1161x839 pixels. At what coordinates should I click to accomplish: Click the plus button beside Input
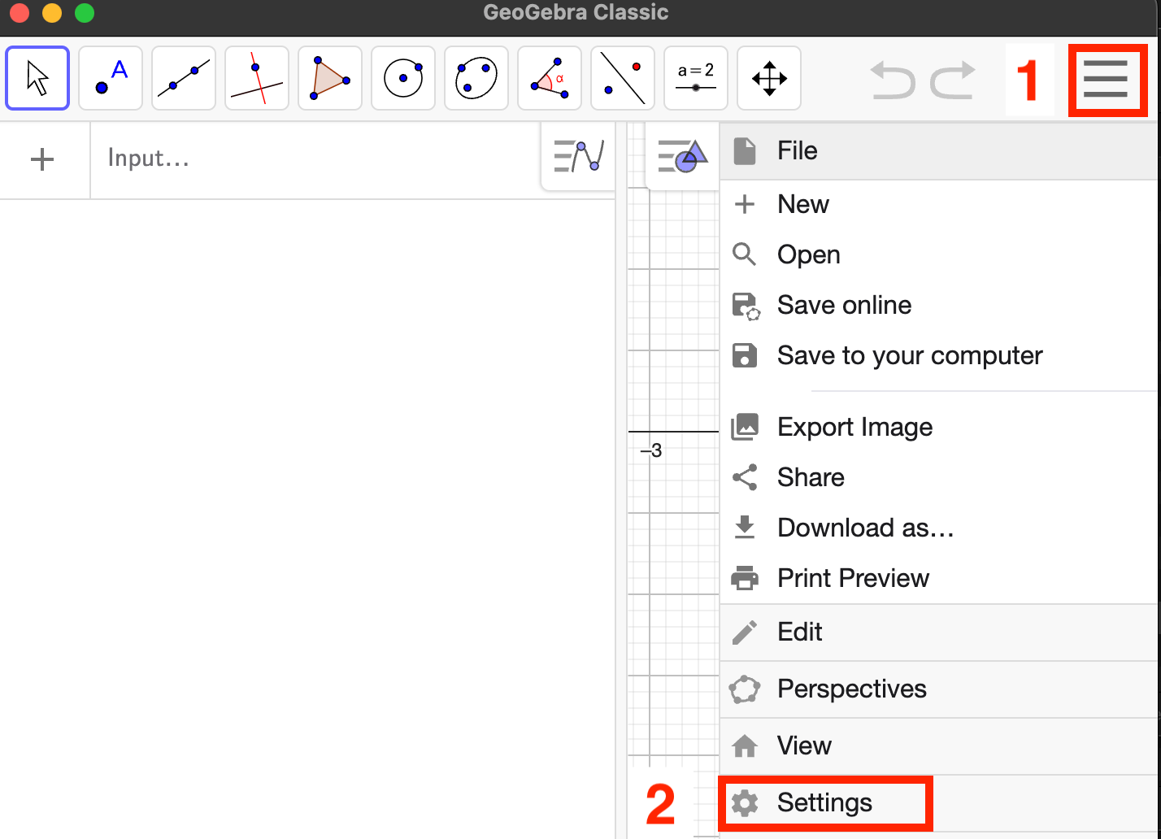click(x=42, y=159)
